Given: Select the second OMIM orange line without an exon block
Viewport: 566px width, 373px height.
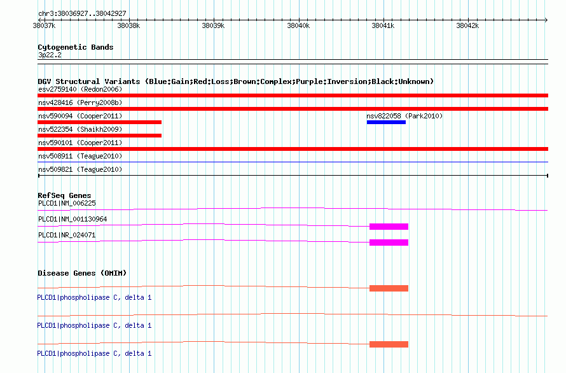Looking at the screenshot, I should tap(293, 315).
